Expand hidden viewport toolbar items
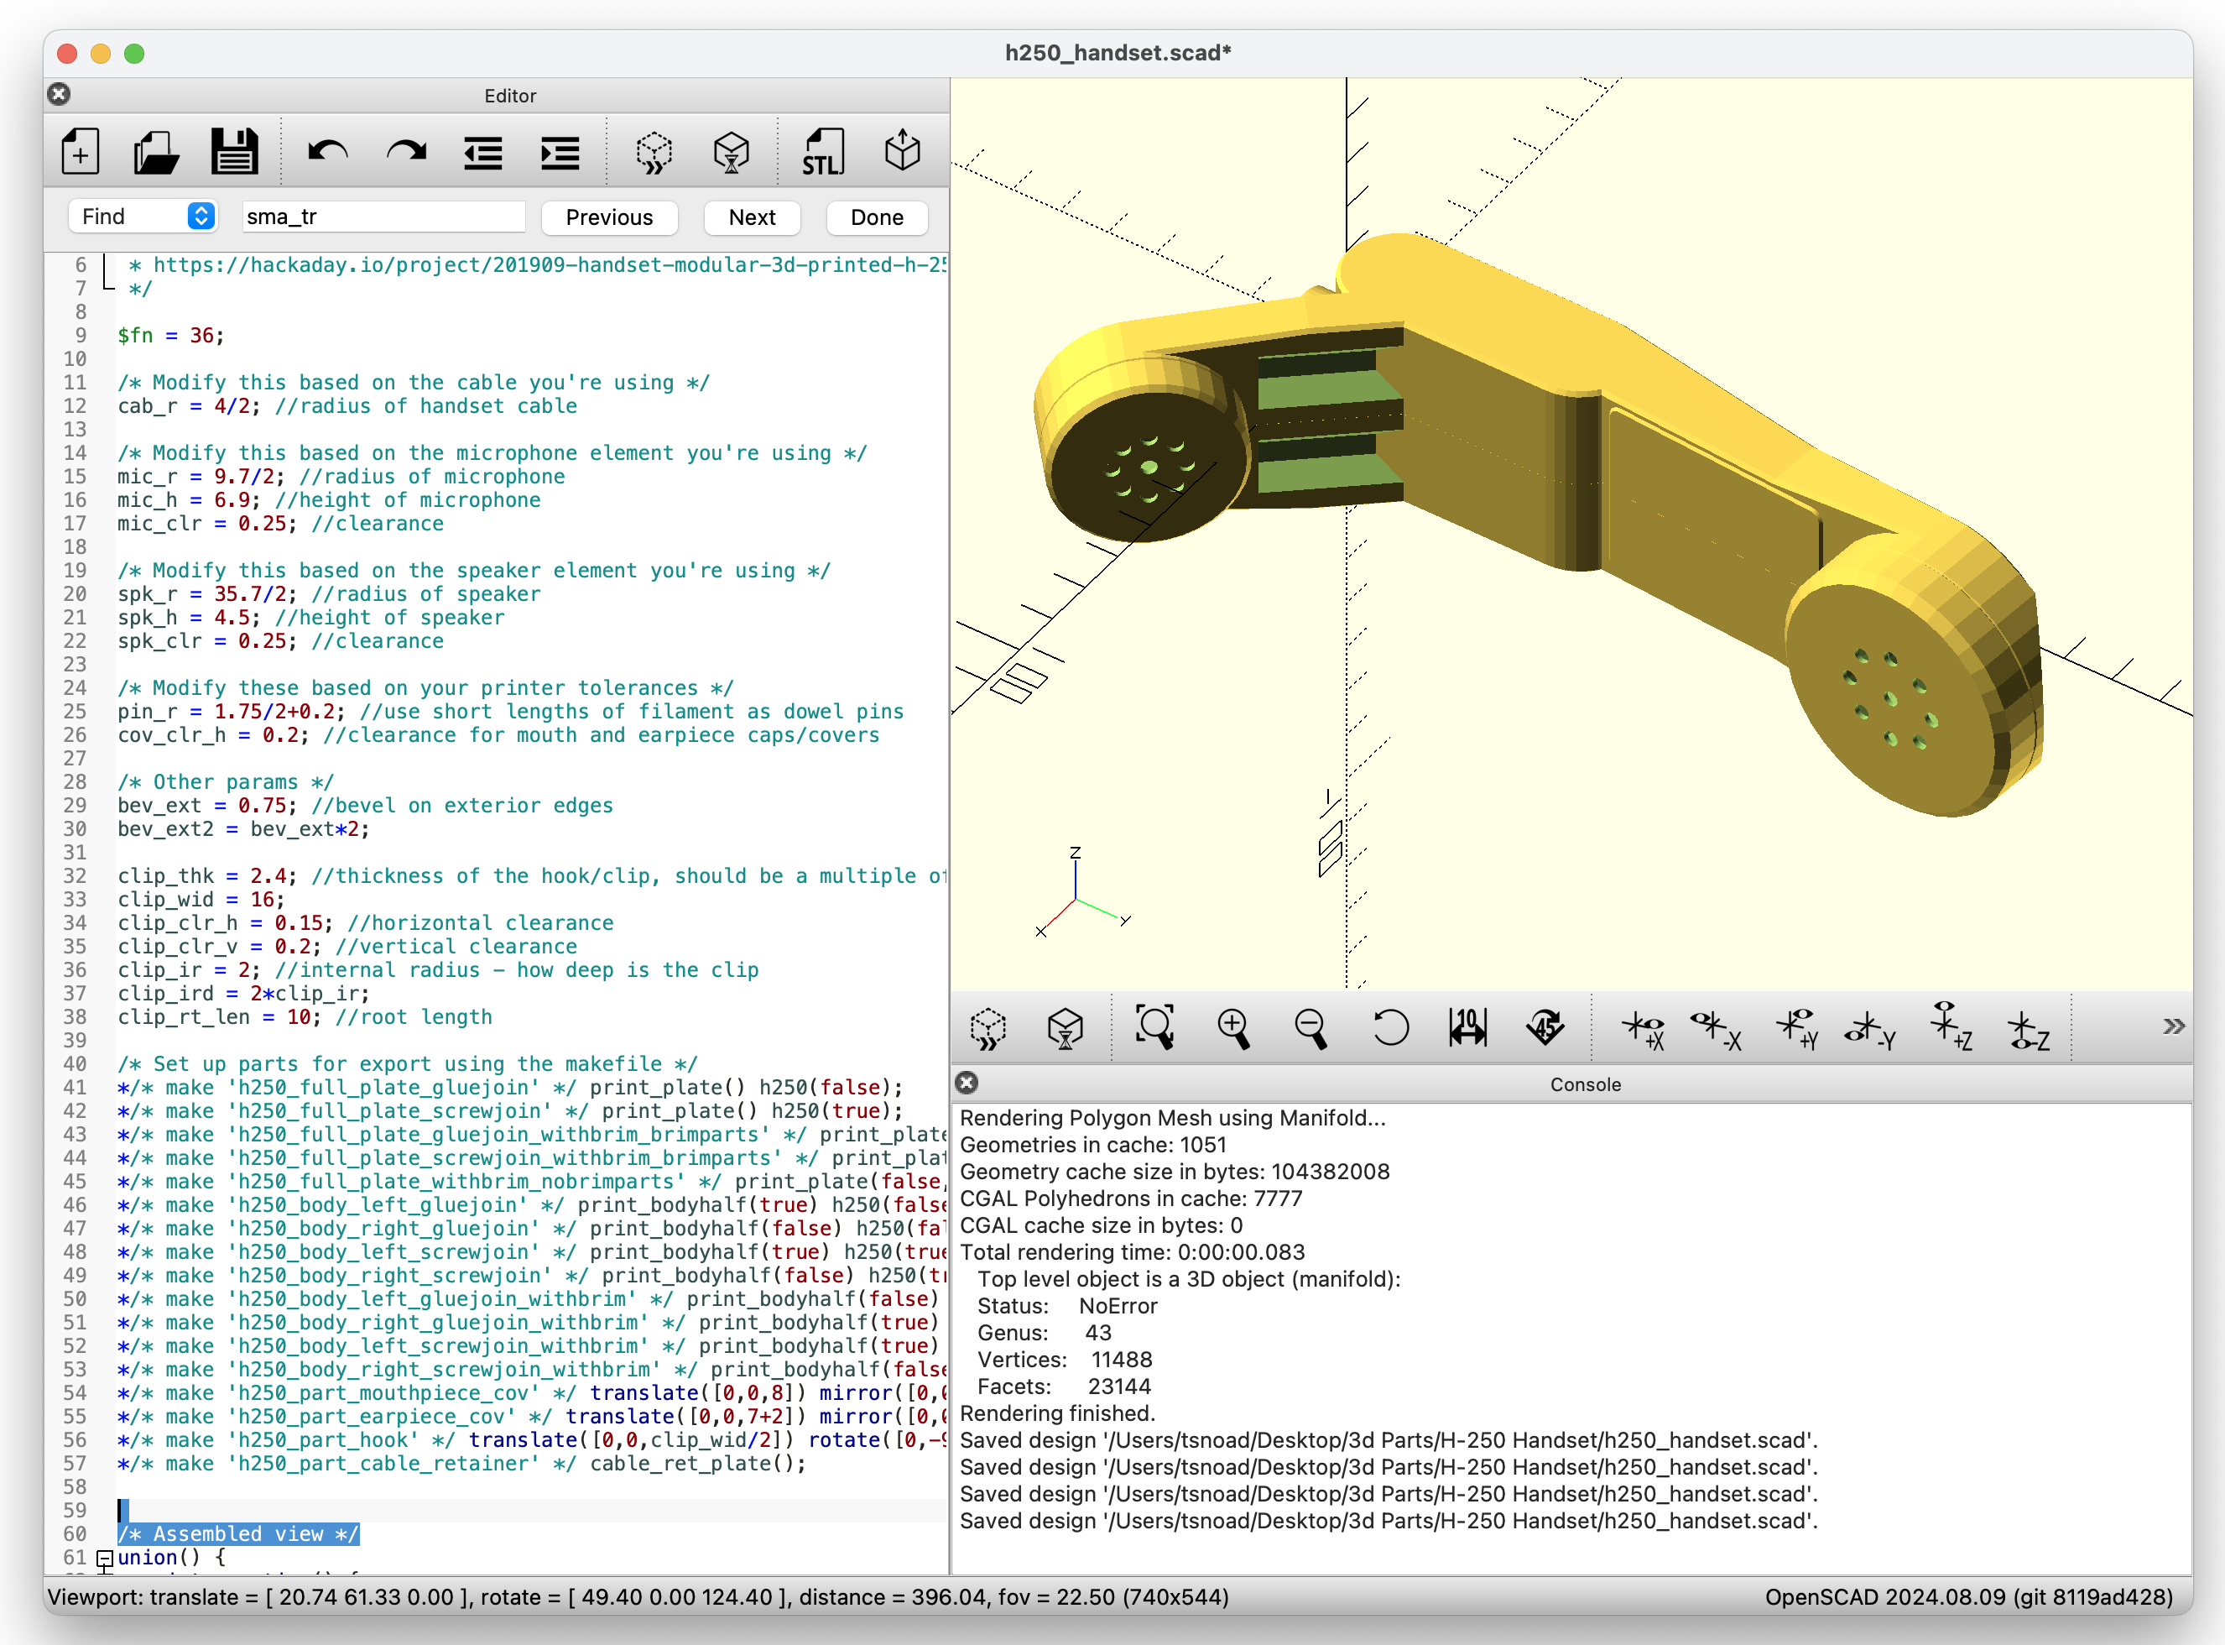Screen dimensions: 2225x1645 [2173, 1026]
